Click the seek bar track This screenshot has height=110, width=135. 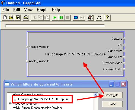point(55,26)
